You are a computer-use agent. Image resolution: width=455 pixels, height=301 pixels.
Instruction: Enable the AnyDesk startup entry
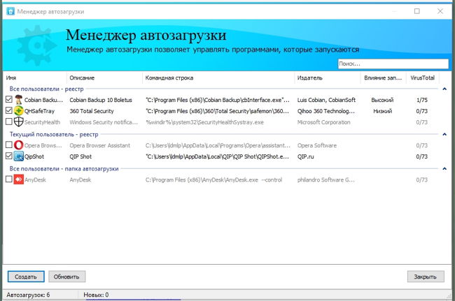pos(9,179)
